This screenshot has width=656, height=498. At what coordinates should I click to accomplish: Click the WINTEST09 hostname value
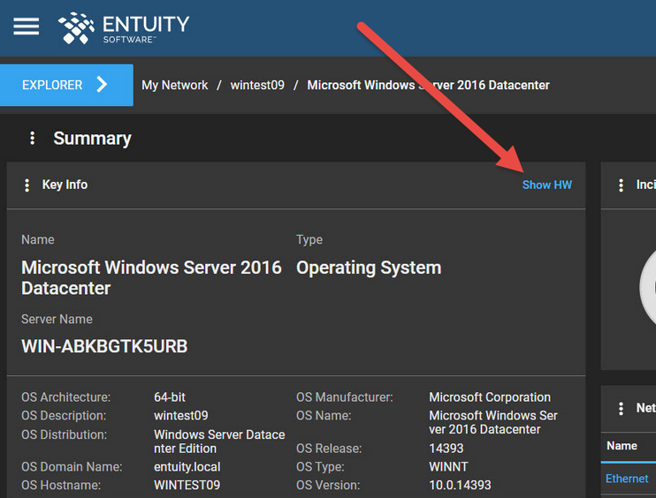point(187,485)
